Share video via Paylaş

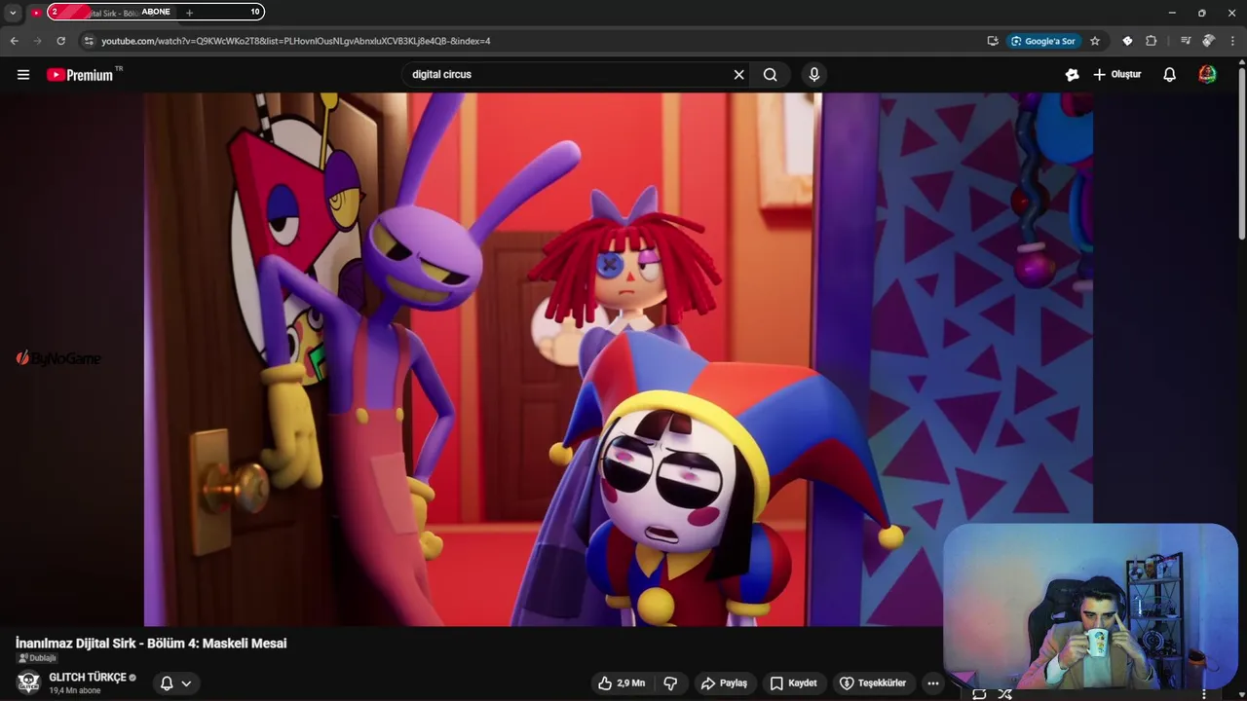(724, 683)
